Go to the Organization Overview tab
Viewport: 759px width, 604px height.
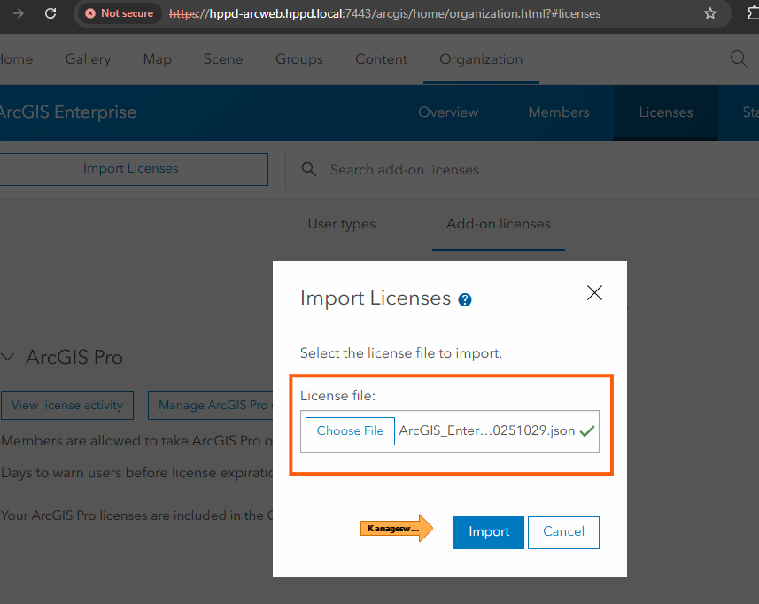448,112
